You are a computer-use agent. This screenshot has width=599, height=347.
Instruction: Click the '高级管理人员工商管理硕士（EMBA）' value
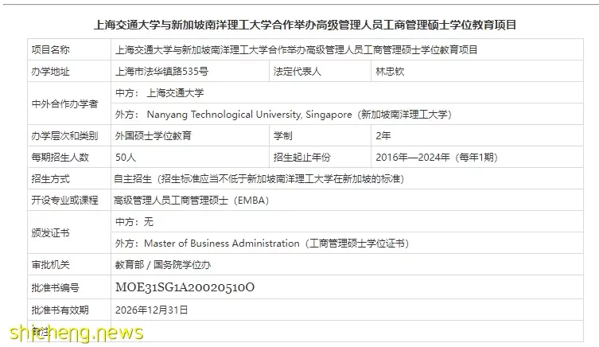pos(192,201)
